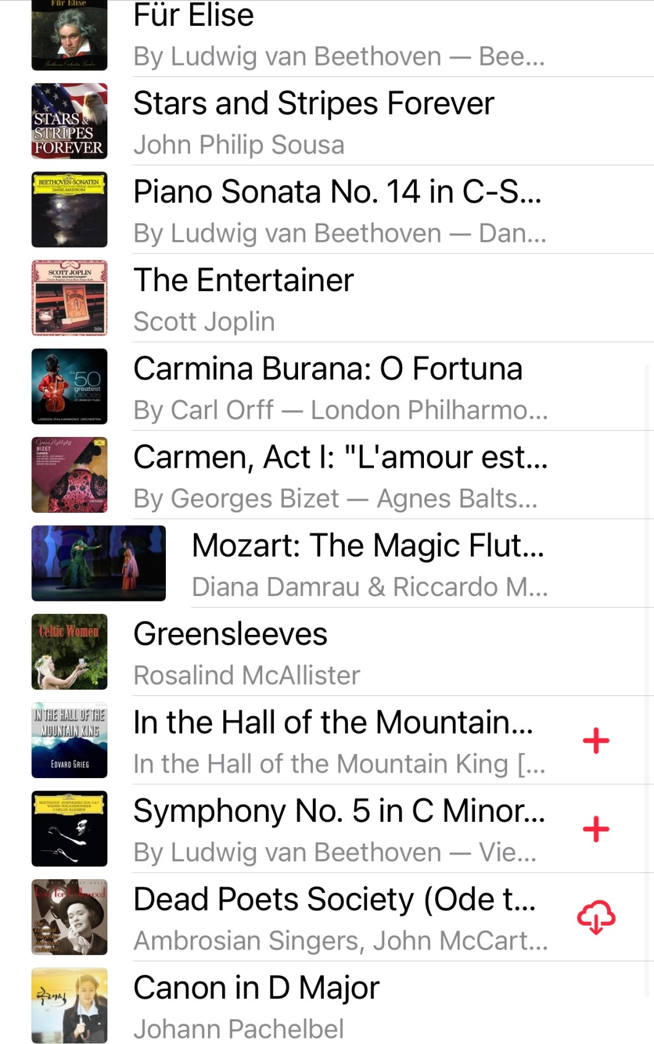Image resolution: width=654 pixels, height=1044 pixels.
Task: Play Canon in D Major
Action: [x=256, y=988]
